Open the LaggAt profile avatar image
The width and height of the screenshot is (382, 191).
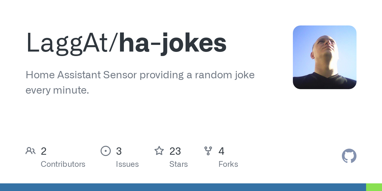pos(325,57)
